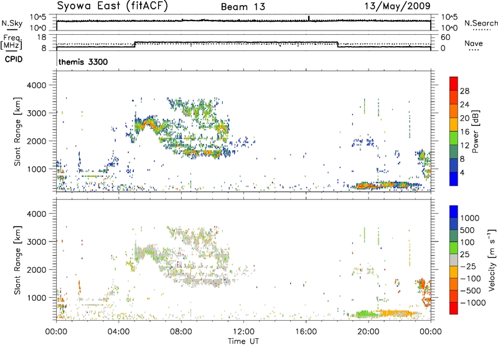Click the 'Beam 13' heading
The width and height of the screenshot is (498, 345).
[x=243, y=7]
